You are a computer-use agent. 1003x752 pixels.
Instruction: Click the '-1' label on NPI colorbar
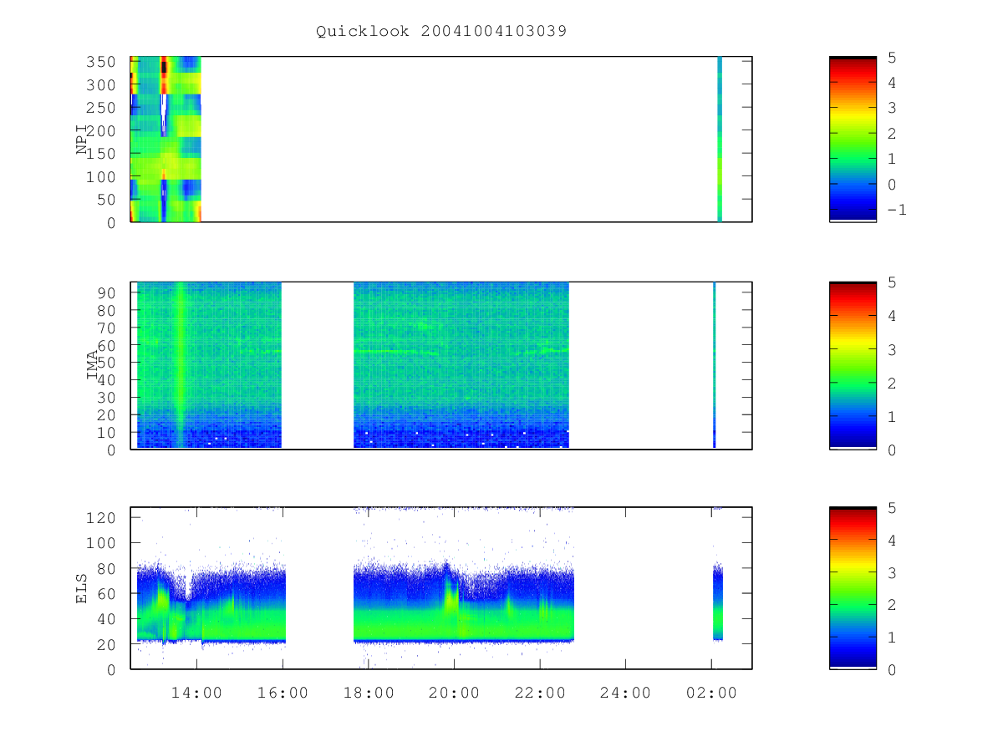tap(895, 210)
